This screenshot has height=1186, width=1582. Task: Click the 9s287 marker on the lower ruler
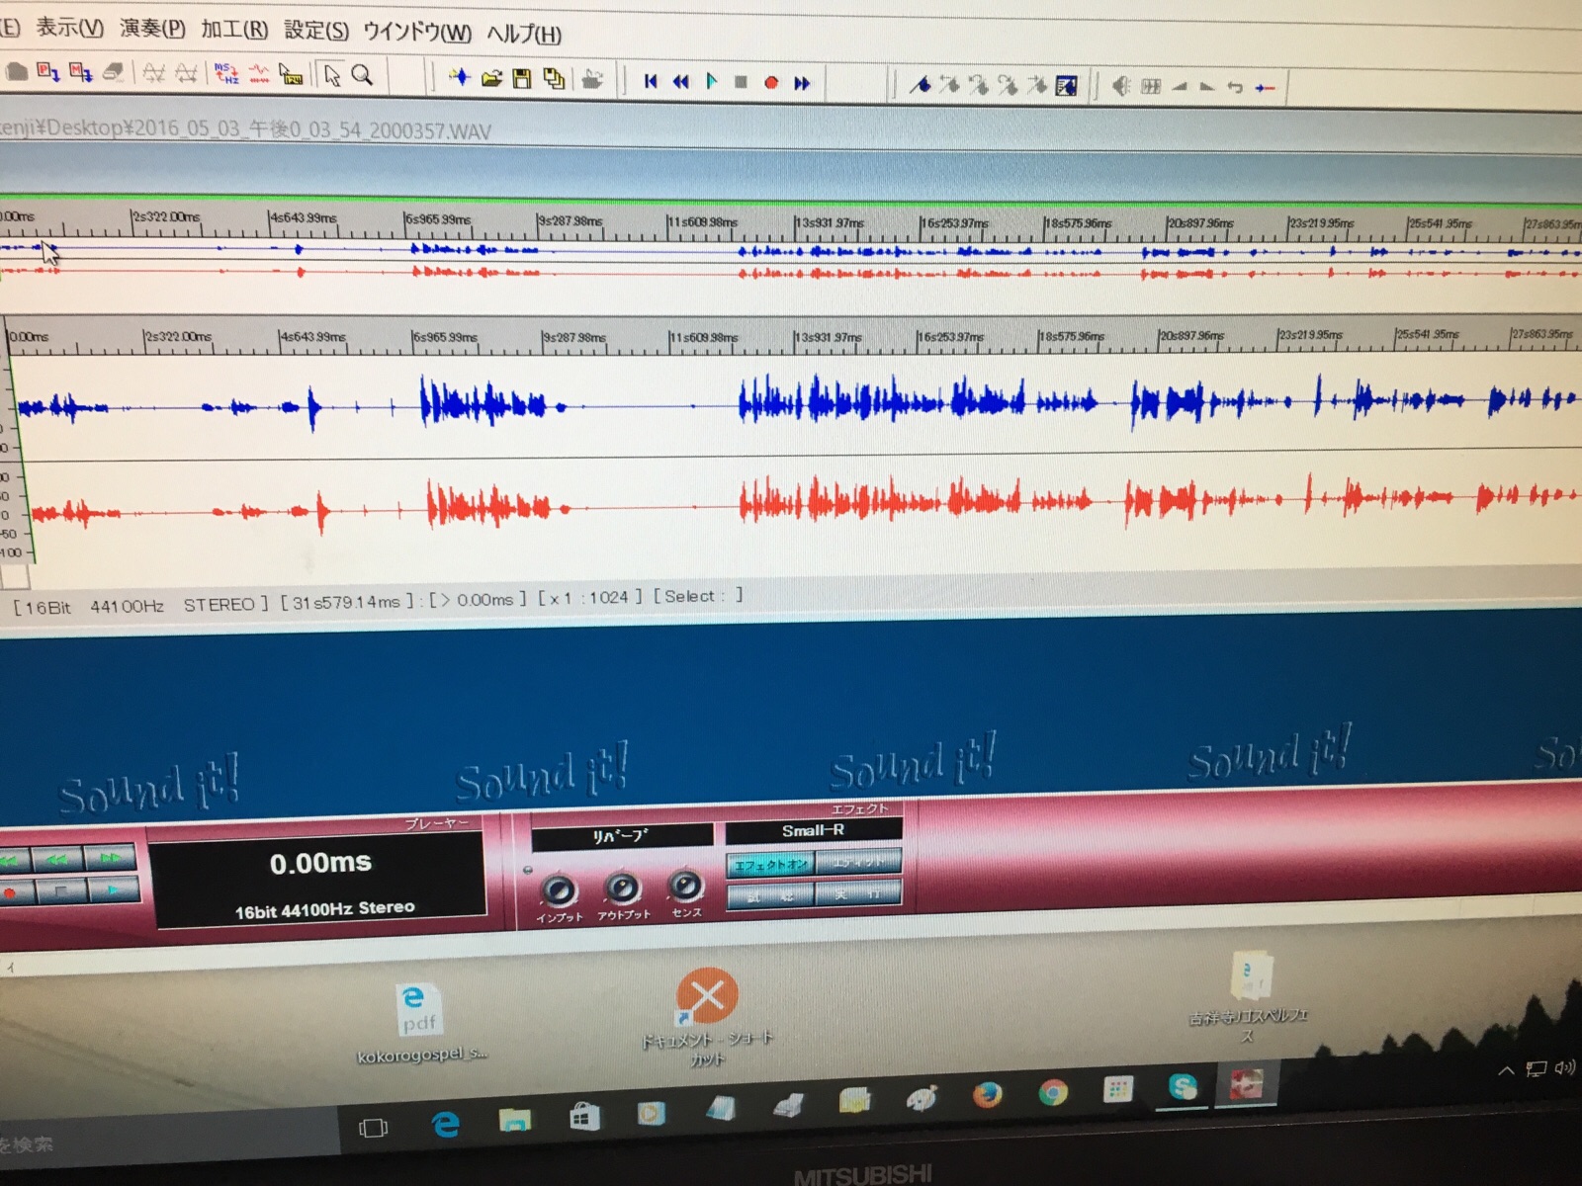(573, 337)
